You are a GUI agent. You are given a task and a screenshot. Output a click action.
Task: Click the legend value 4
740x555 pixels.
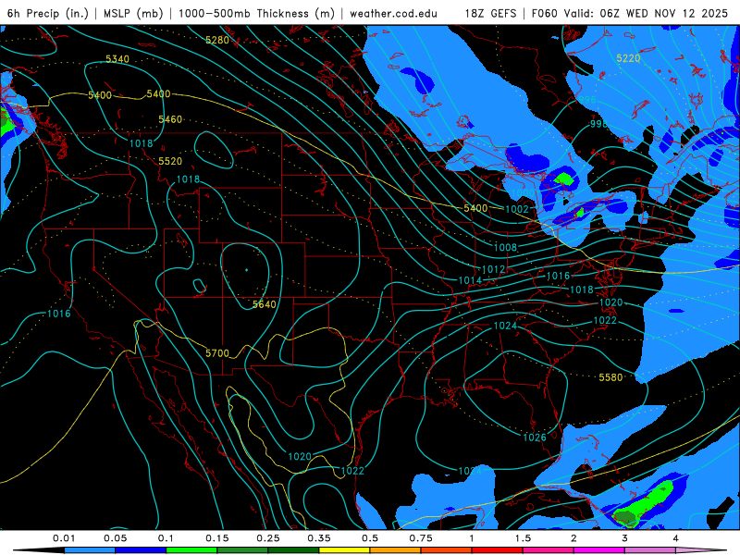[x=676, y=538]
